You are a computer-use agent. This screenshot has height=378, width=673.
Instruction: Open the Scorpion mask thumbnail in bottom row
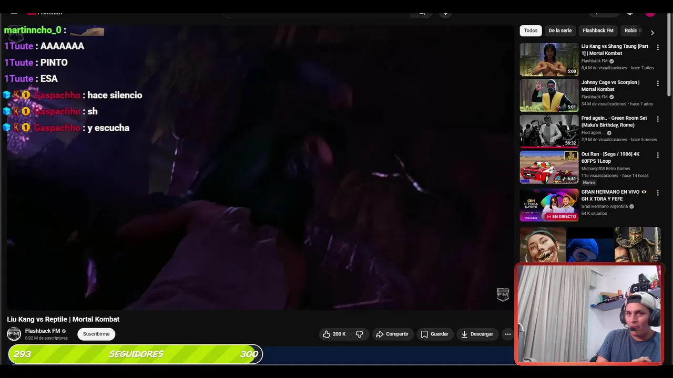(x=637, y=245)
